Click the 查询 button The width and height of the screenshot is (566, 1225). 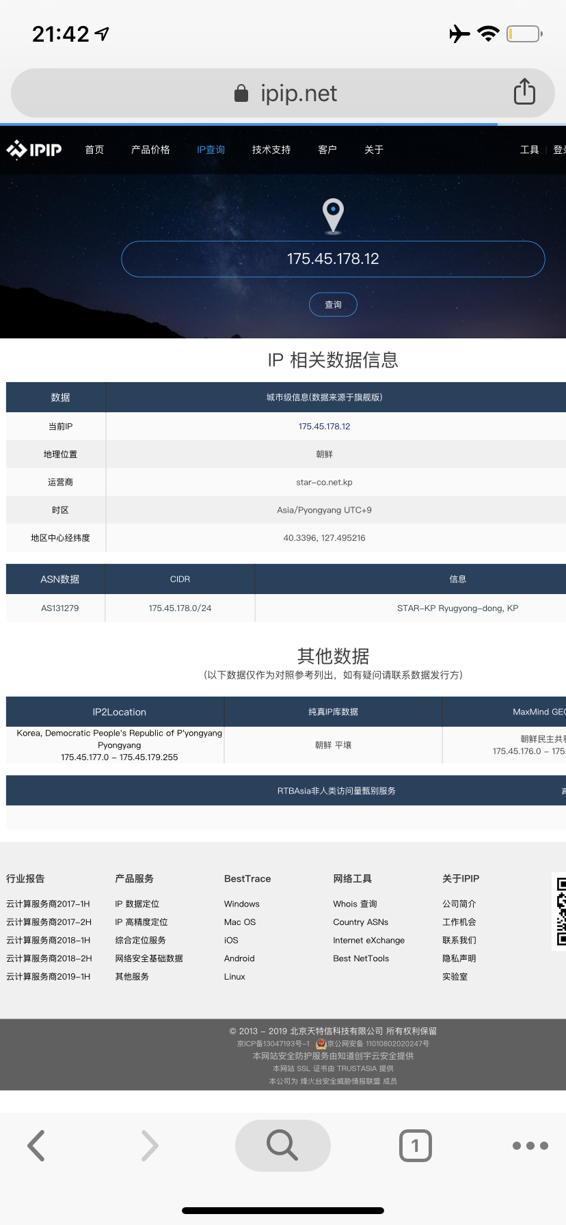coord(333,305)
